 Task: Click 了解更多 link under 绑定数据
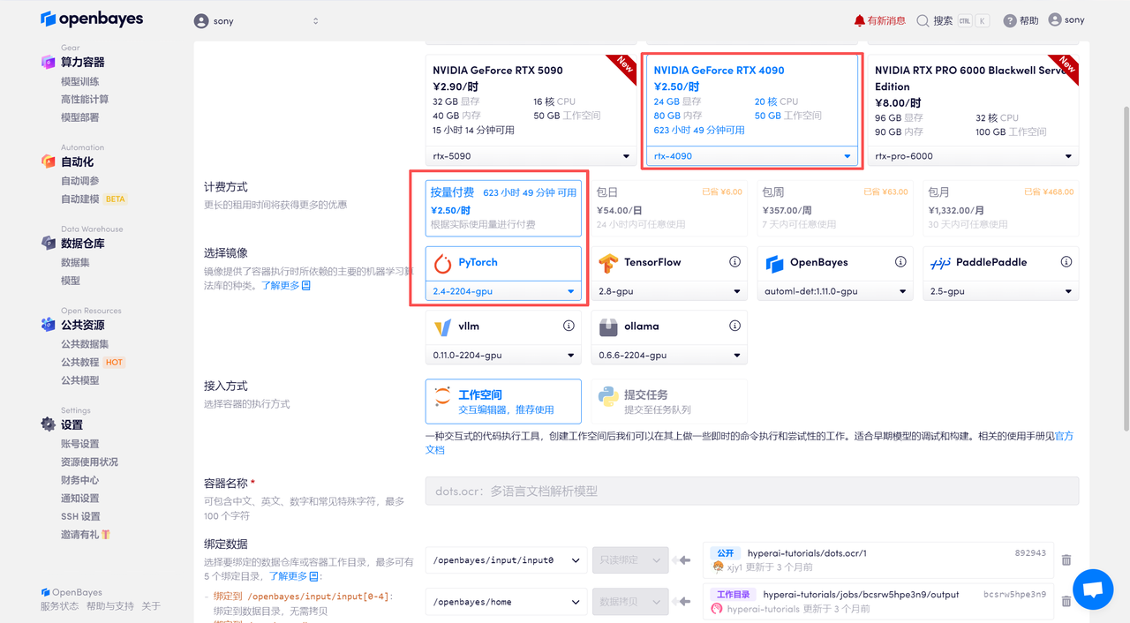(x=294, y=576)
